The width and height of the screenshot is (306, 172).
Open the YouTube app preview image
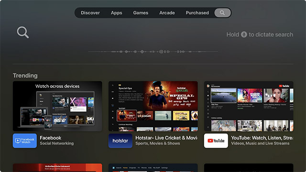[x=249, y=106]
